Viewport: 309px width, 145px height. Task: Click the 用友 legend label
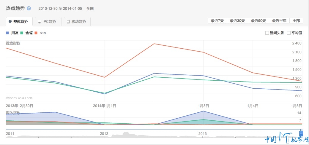[x=15, y=33]
